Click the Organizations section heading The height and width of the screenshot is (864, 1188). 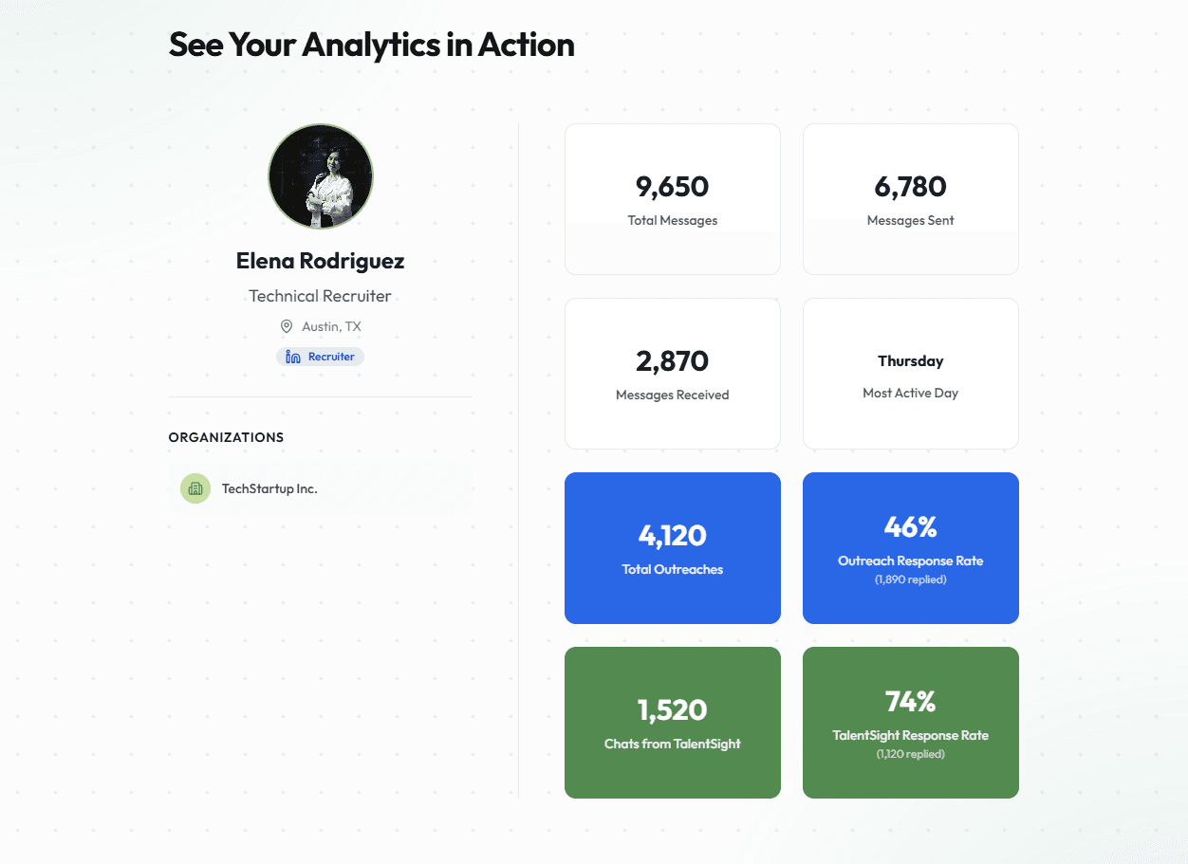click(226, 437)
